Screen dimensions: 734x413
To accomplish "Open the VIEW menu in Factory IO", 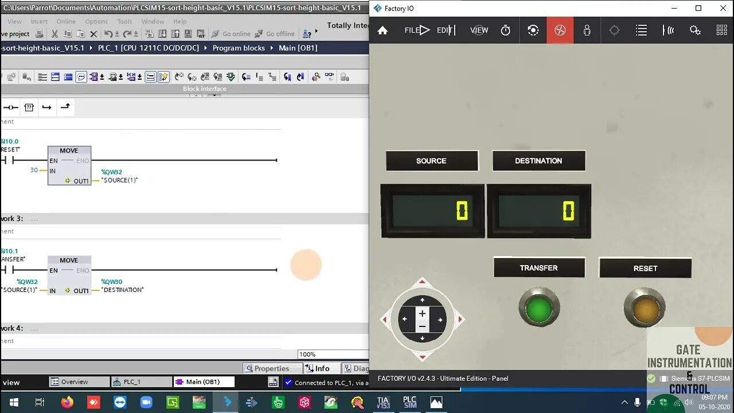I will pos(479,30).
